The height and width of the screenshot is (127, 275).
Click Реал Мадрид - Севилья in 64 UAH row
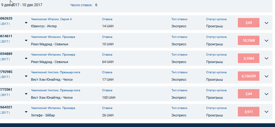[49, 62]
